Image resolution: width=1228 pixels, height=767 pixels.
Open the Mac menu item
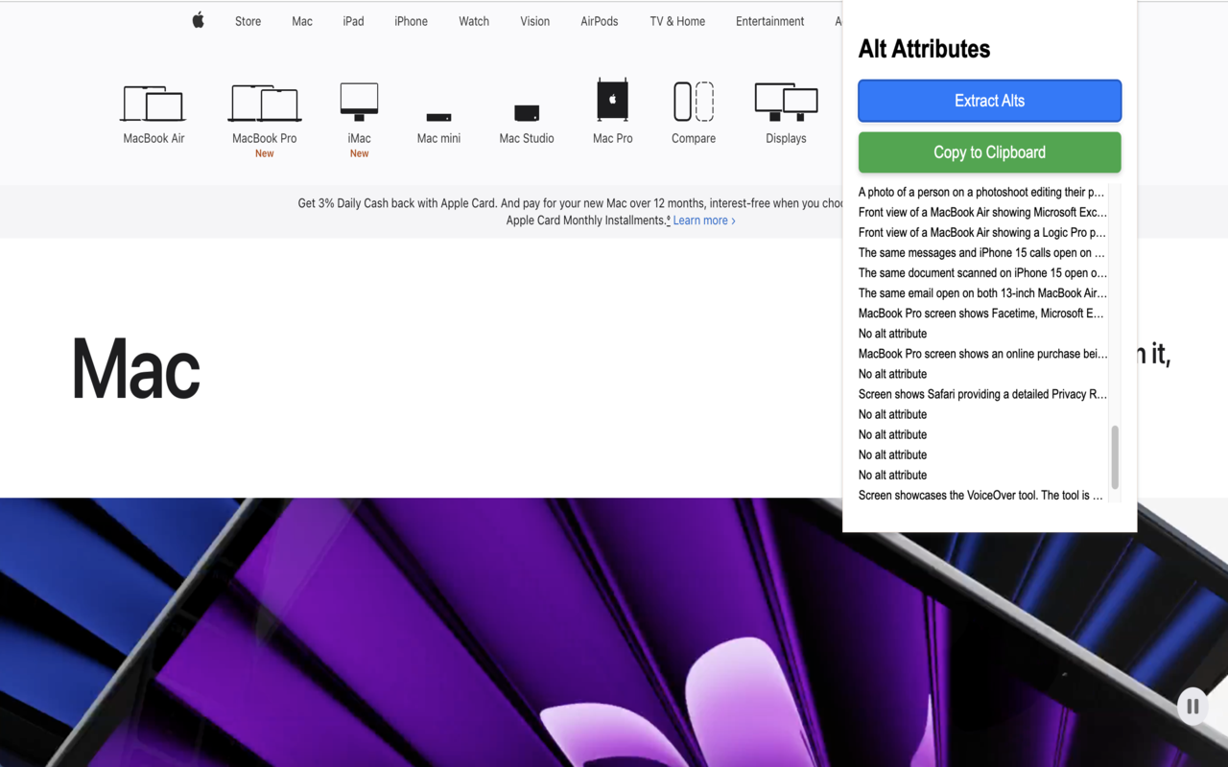[302, 21]
